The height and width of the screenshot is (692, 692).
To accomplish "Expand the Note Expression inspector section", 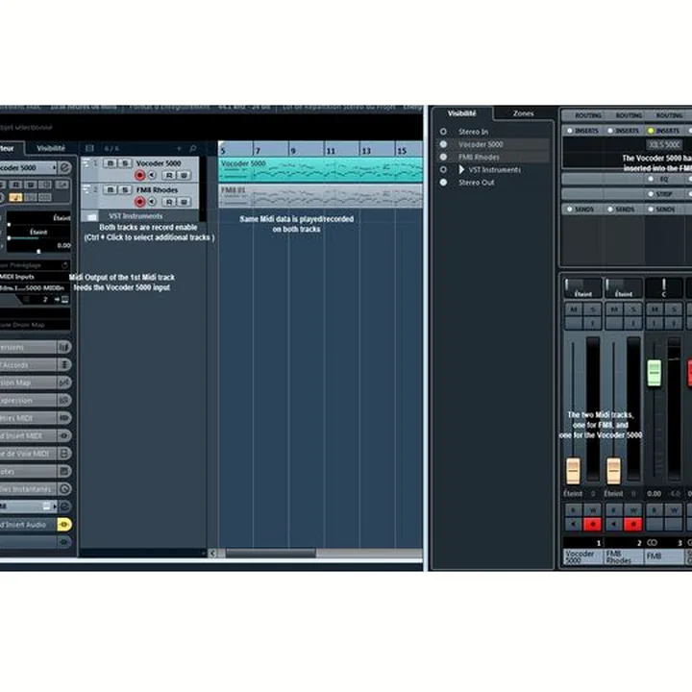I will (x=28, y=400).
